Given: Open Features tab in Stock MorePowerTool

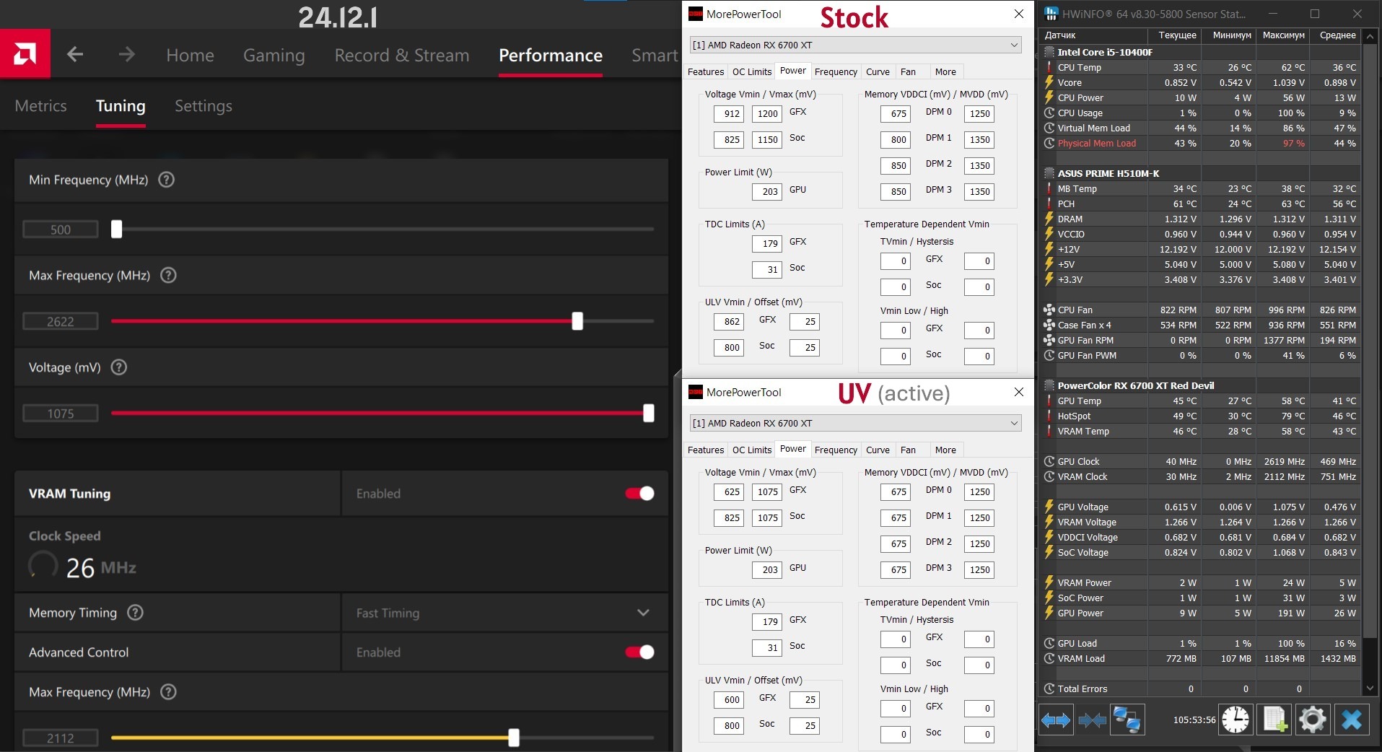Looking at the screenshot, I should [x=706, y=71].
